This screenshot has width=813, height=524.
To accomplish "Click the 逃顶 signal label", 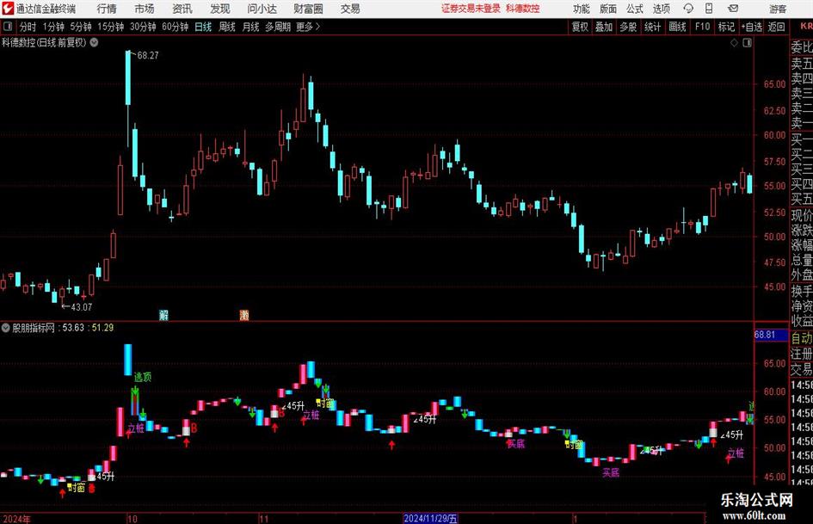I will 143,377.
